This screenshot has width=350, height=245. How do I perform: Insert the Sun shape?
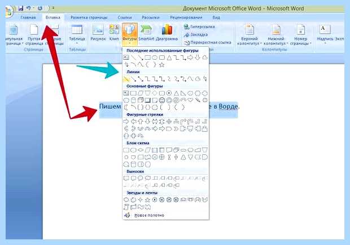point(205,100)
